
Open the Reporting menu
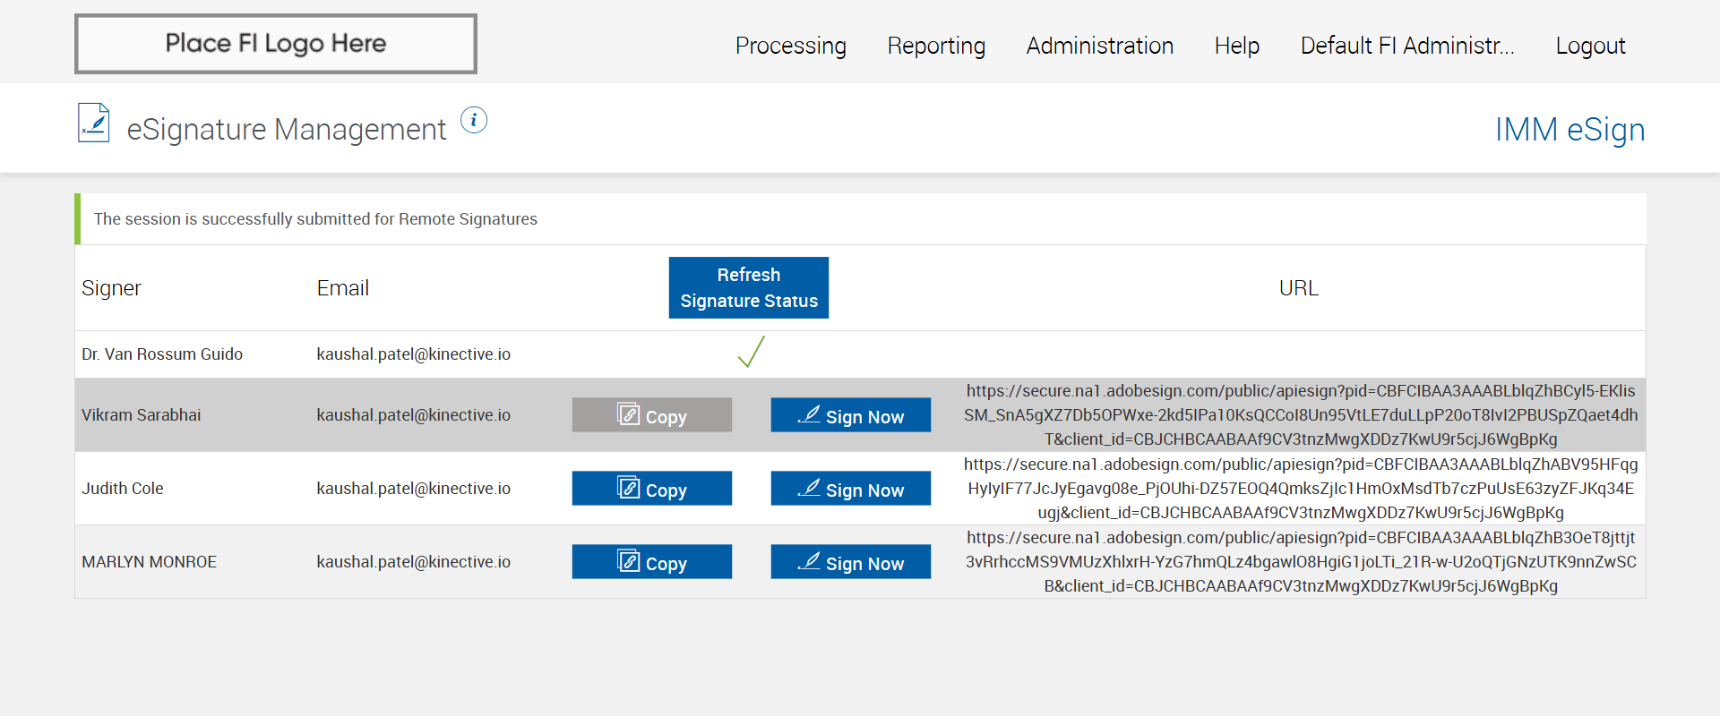(x=936, y=46)
